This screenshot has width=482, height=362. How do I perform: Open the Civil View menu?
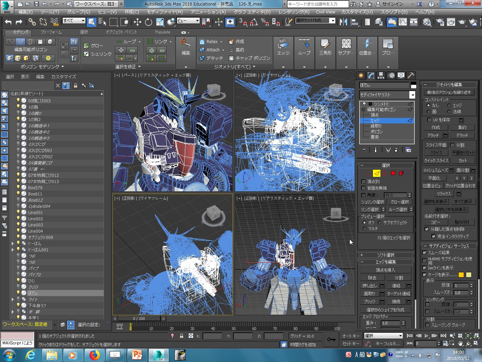(x=325, y=12)
